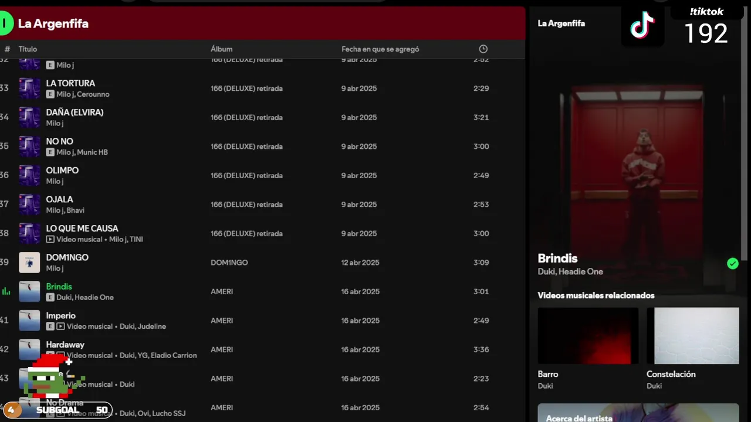The height and width of the screenshot is (422, 751).
Task: Open artist Munic HB link
Action: pyautogui.click(x=93, y=152)
